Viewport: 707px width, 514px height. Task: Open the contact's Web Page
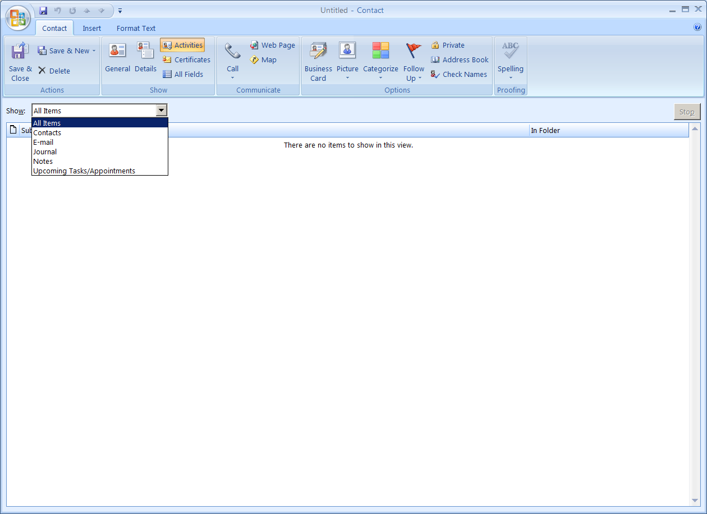(272, 45)
